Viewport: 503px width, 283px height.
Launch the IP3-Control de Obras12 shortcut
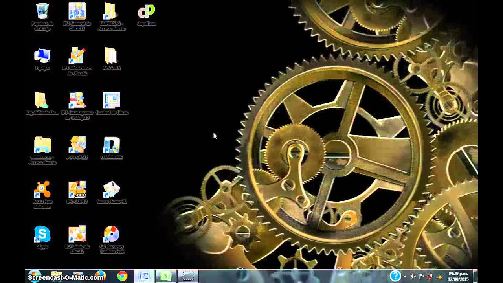pyautogui.click(x=77, y=17)
